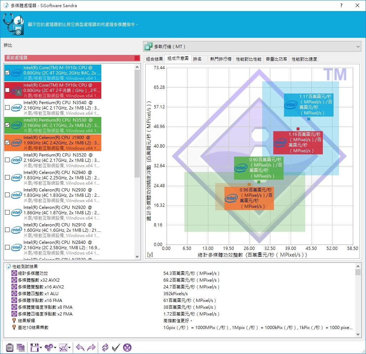Click the gears engine icon
366x354 pixels.
coord(49,348)
